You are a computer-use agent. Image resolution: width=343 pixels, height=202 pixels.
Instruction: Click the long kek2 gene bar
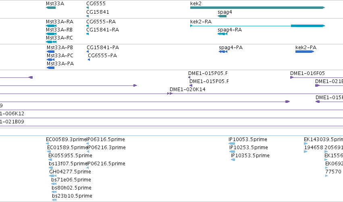pos(258,8)
